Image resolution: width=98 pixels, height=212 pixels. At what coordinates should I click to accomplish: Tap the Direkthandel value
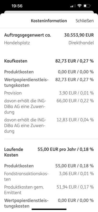click(81, 43)
